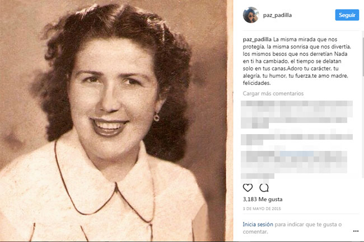Open the paz_padilla username in the header
This screenshot has height=242, width=364.
click(277, 15)
